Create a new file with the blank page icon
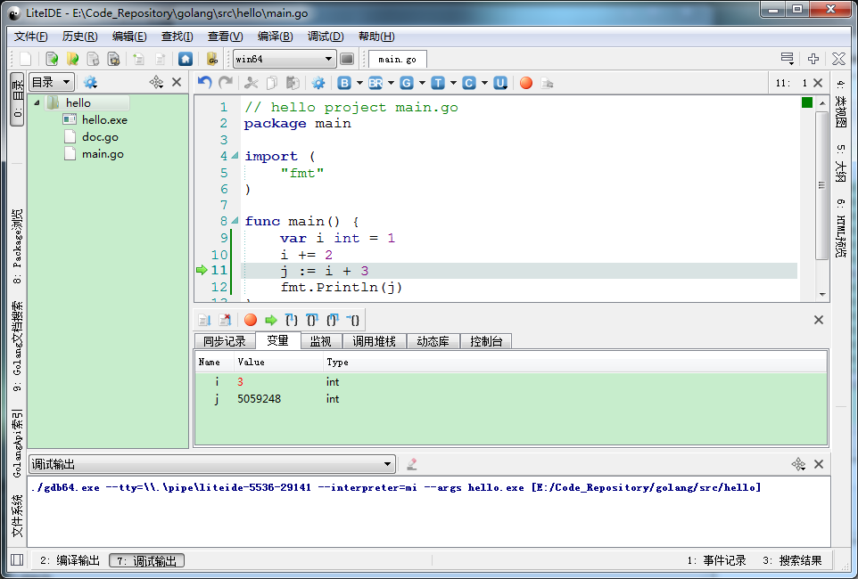The height and width of the screenshot is (579, 858). [x=26, y=59]
